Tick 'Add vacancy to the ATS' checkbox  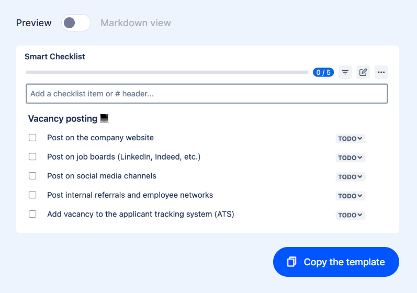click(x=32, y=214)
